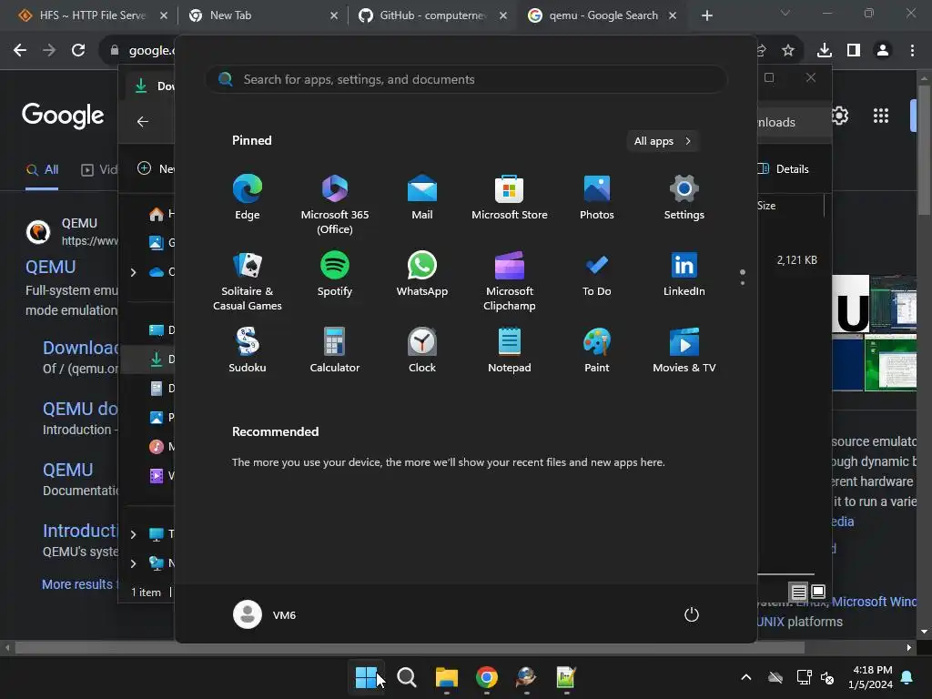Screen dimensions: 932x699
Task: Open Edge from pinned apps
Action: pyautogui.click(x=248, y=198)
